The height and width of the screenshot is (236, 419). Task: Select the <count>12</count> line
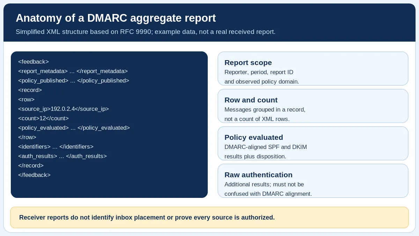click(43, 119)
